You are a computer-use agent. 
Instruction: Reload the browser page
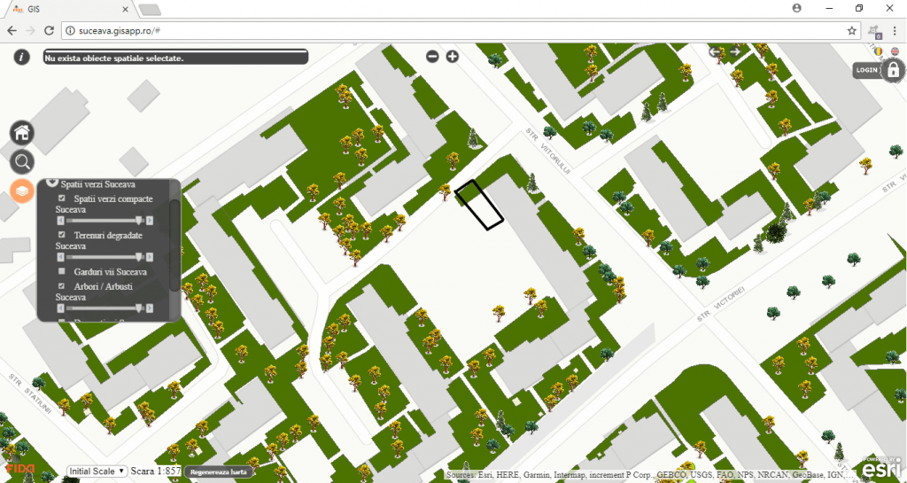(50, 31)
